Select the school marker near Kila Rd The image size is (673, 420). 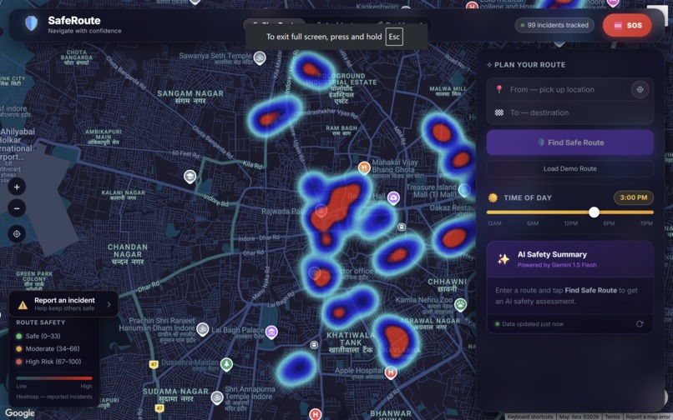[190, 176]
